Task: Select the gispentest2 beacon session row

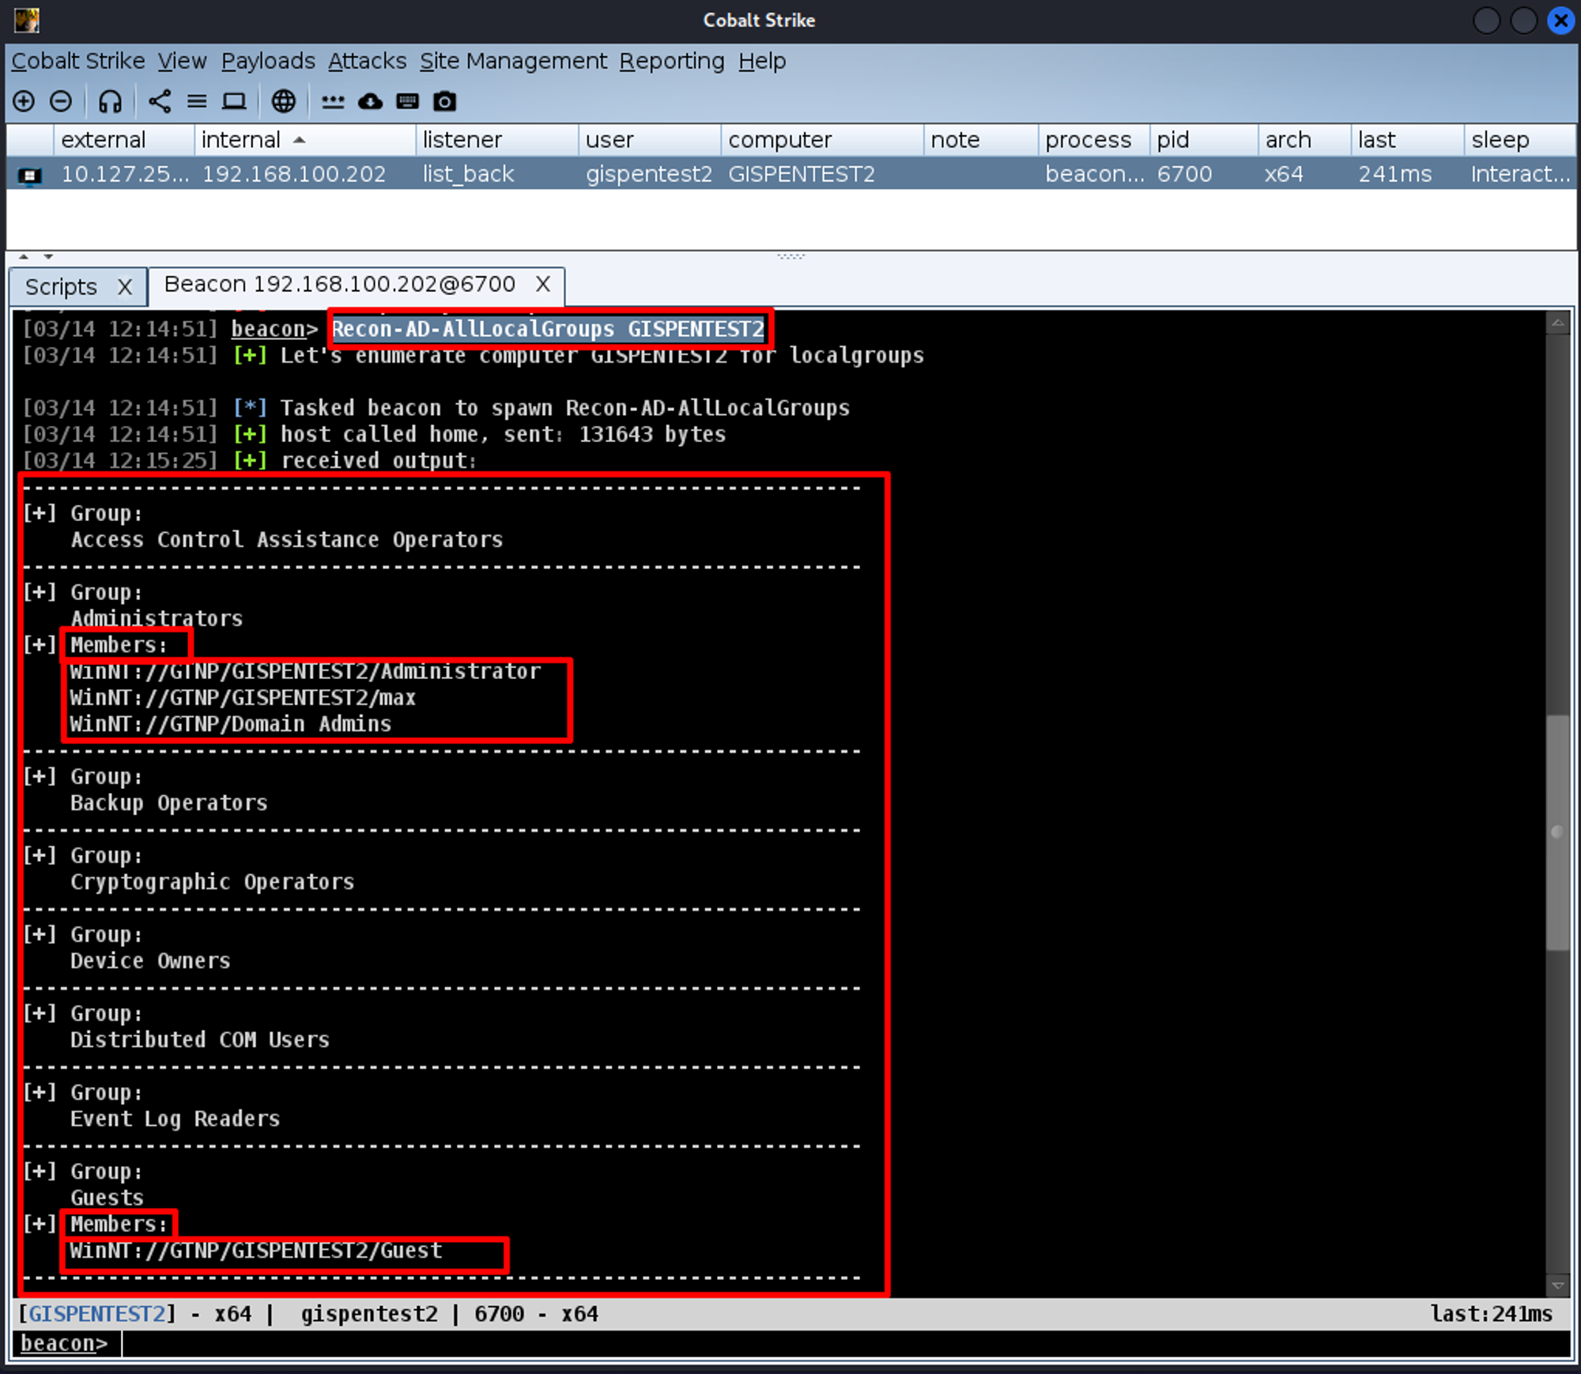Action: point(648,174)
